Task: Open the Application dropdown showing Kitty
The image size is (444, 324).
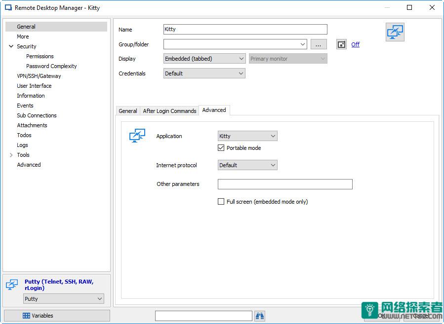Action: [x=247, y=136]
